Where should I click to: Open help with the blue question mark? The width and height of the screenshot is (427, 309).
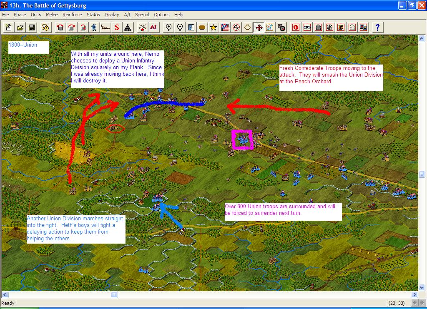(377, 27)
